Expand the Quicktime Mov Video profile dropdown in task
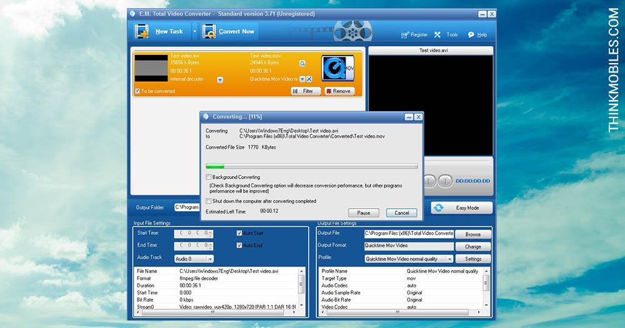Viewport: 625px width, 328px height. click(x=302, y=79)
